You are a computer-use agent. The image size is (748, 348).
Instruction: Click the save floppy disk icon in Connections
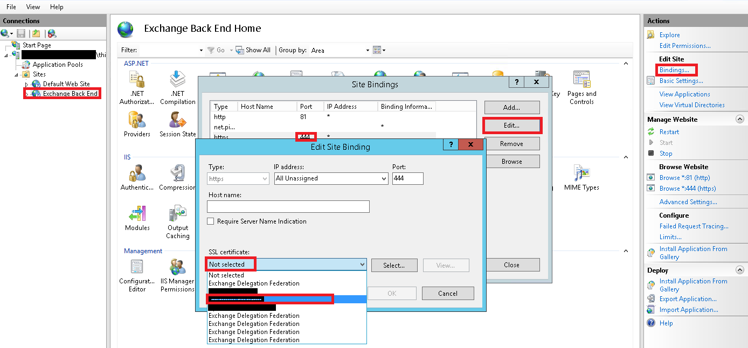click(21, 33)
